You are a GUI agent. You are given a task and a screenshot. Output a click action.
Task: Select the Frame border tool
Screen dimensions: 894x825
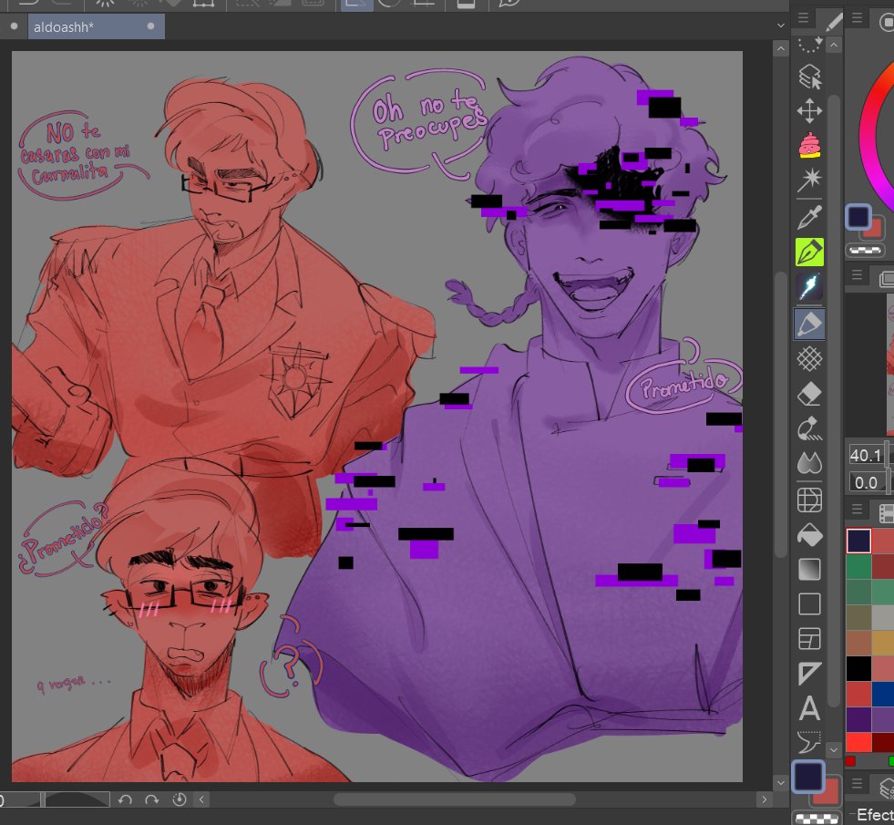pyautogui.click(x=809, y=638)
